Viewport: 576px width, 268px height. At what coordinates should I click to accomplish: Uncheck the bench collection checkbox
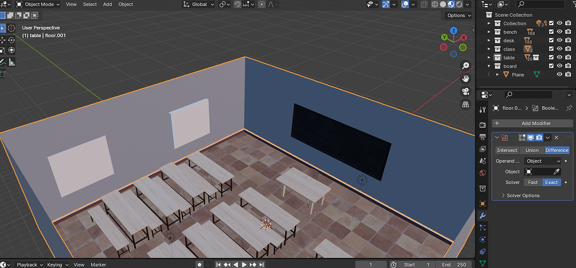click(x=551, y=32)
